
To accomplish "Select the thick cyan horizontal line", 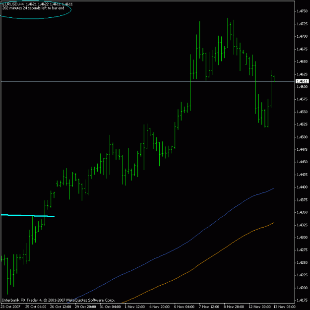I will click(x=28, y=215).
